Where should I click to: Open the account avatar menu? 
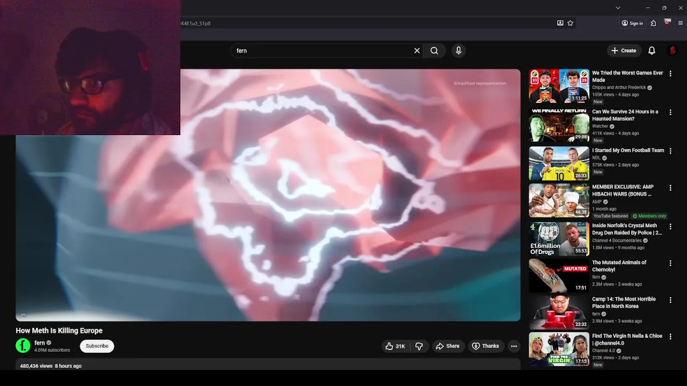(x=673, y=50)
